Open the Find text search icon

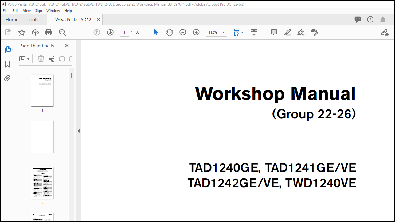(x=62, y=32)
